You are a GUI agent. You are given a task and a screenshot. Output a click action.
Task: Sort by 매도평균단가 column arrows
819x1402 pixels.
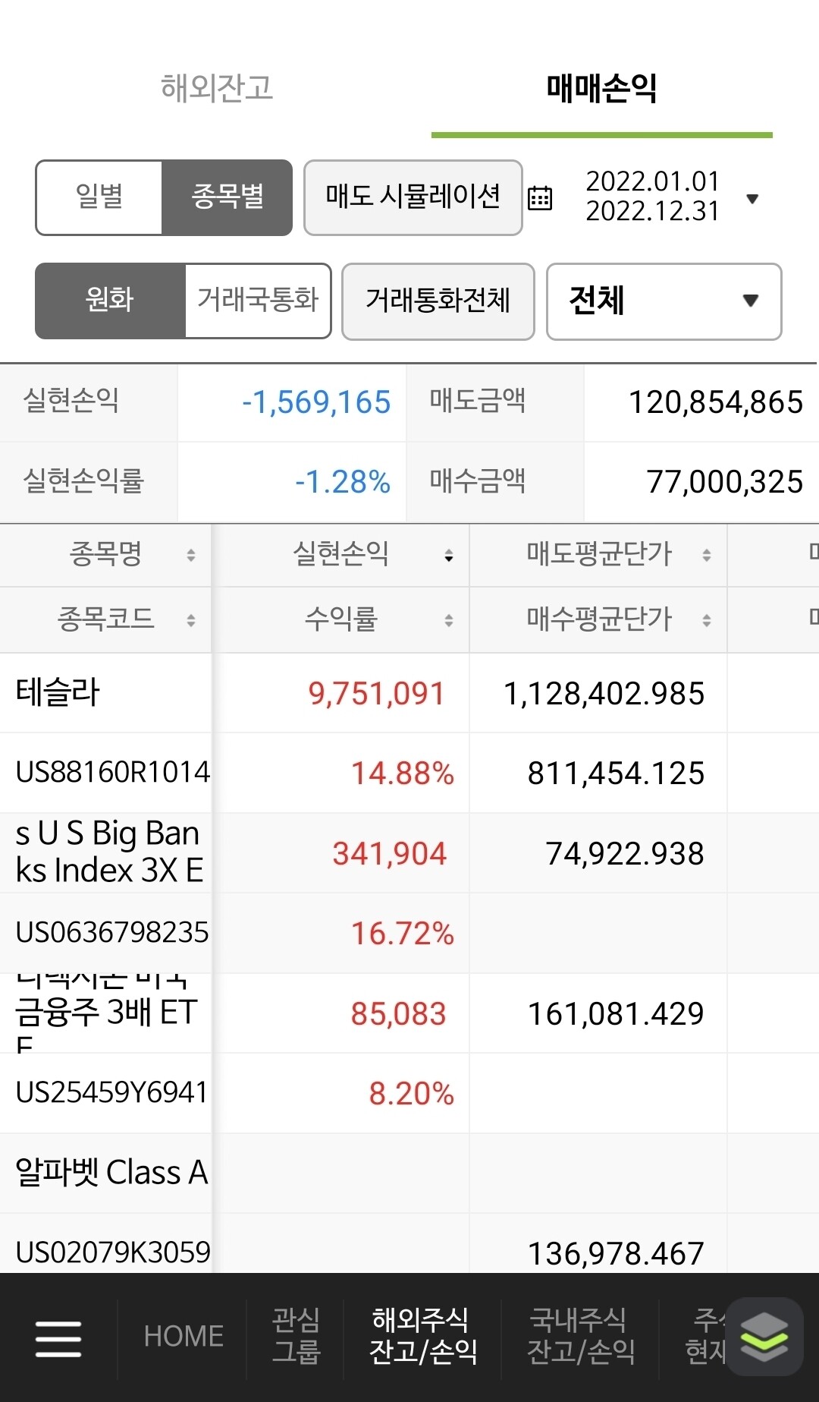coord(706,555)
